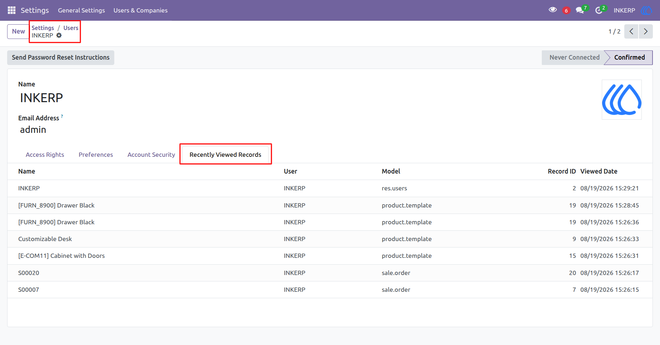
Task: Open the gear actions menu beside INKERP
Action: tap(59, 35)
